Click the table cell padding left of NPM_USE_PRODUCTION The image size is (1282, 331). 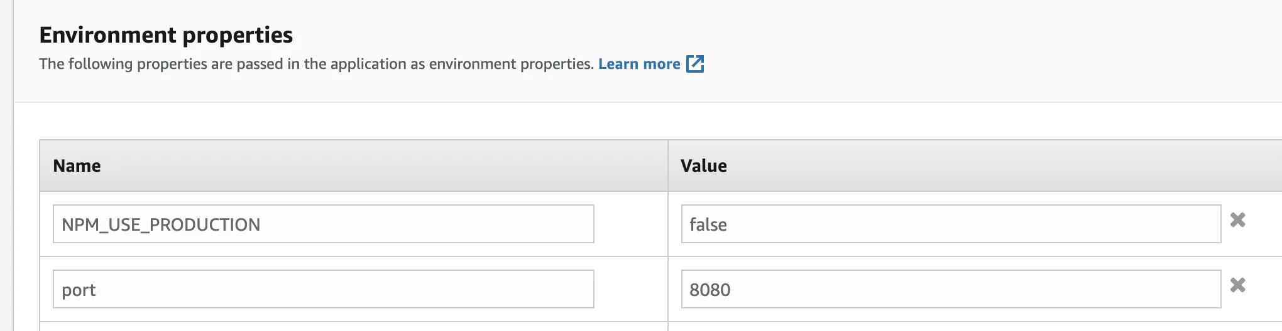pyautogui.click(x=47, y=224)
